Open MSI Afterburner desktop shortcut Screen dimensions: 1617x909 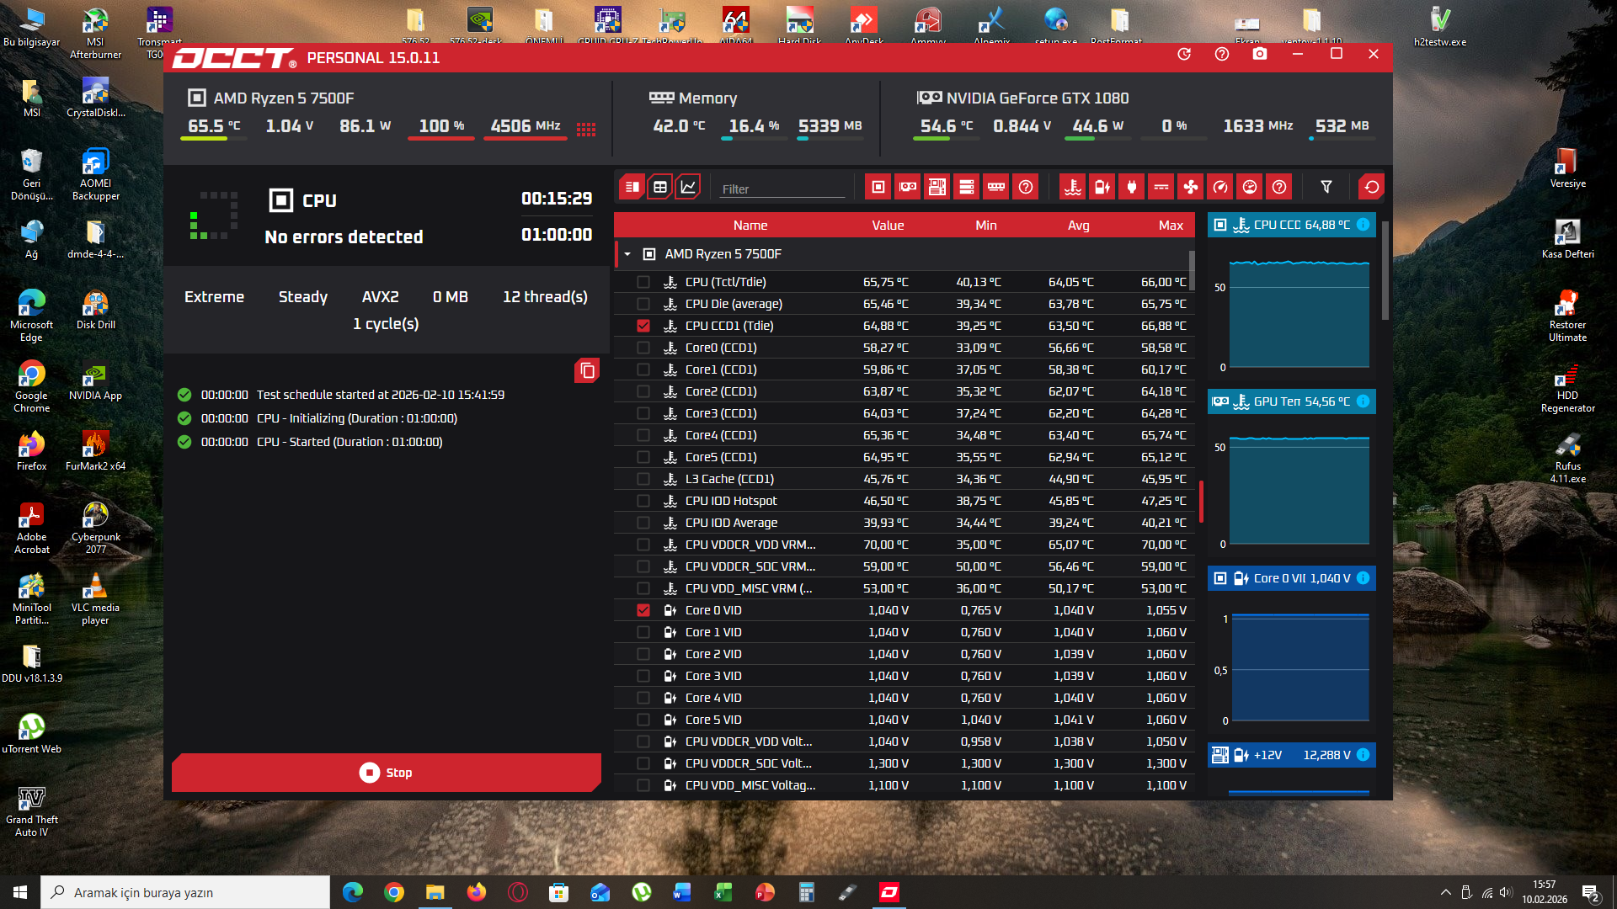point(95,32)
